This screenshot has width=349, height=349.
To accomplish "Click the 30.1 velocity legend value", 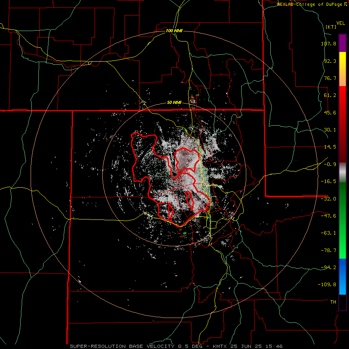I will click(x=330, y=130).
